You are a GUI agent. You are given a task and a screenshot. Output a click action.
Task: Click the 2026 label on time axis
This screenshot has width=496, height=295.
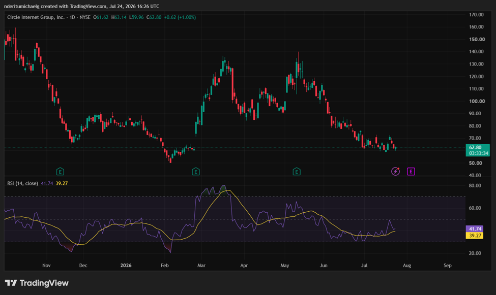pos(126,266)
